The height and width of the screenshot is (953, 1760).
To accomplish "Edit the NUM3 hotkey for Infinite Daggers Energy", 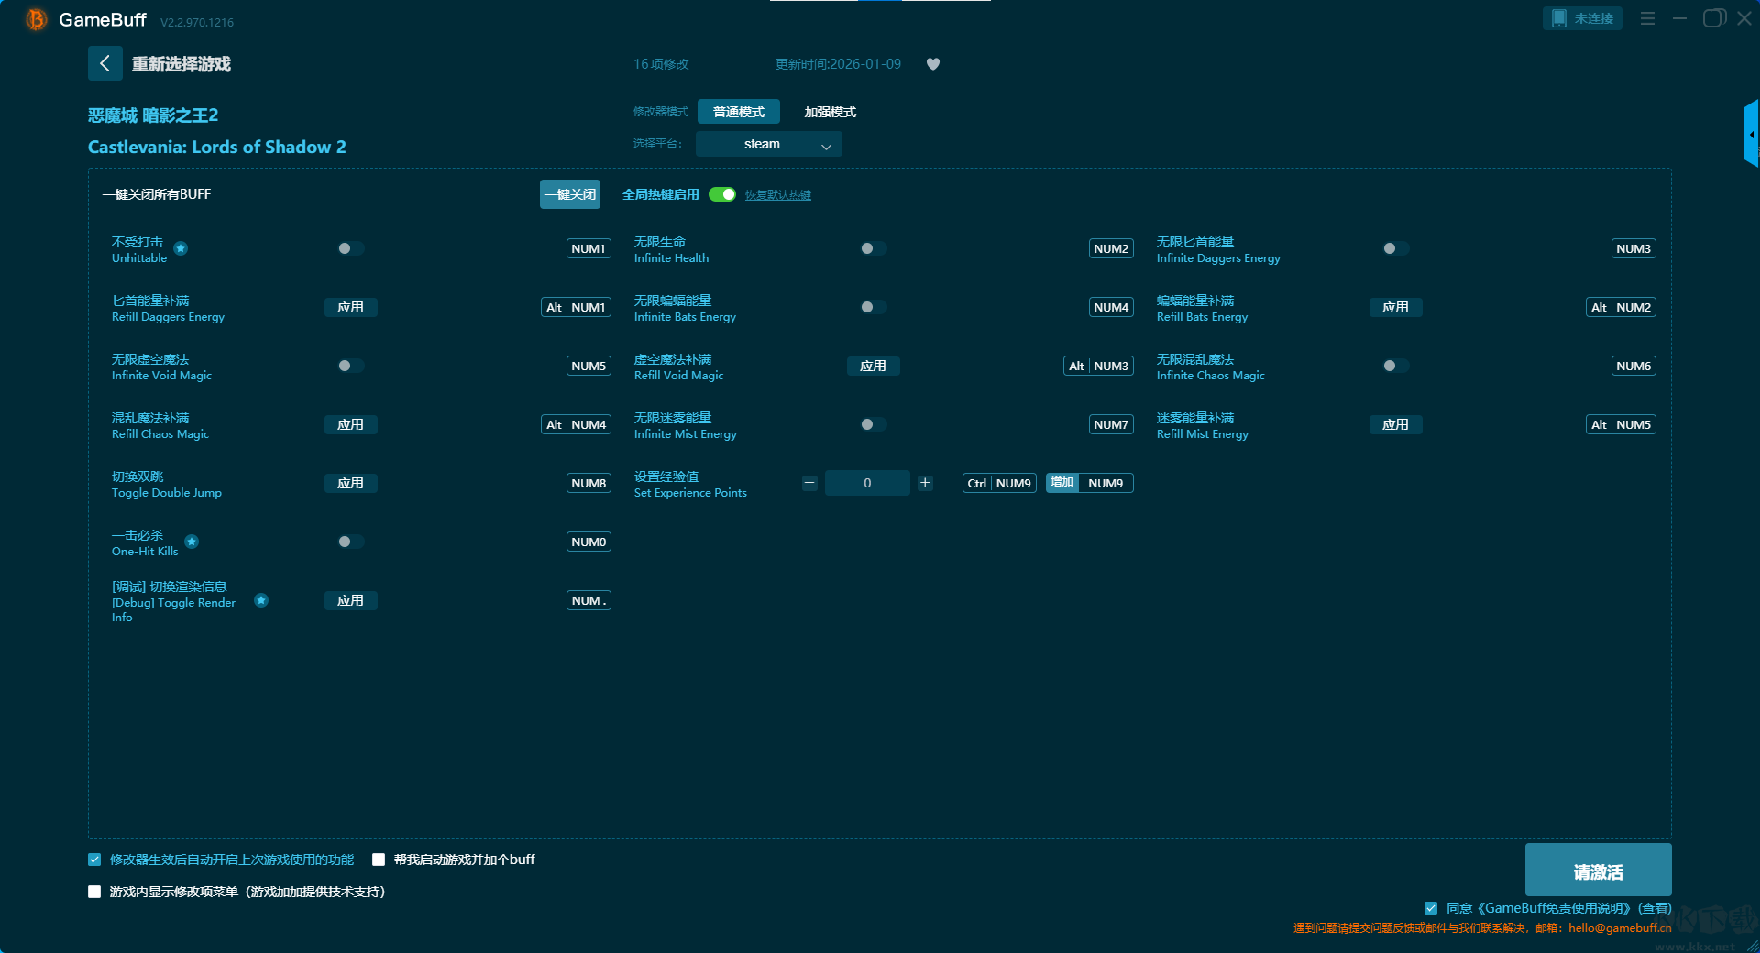I will click(1633, 248).
